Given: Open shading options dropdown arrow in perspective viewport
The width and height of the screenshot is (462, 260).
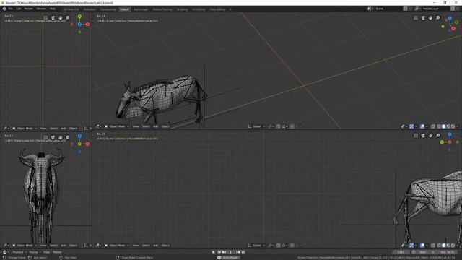Looking at the screenshot, I should coord(458,126).
